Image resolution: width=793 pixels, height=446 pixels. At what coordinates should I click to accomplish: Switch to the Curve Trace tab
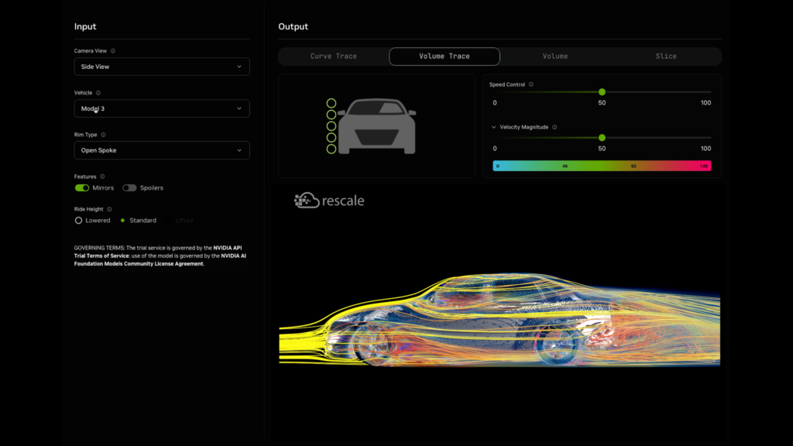(x=333, y=57)
